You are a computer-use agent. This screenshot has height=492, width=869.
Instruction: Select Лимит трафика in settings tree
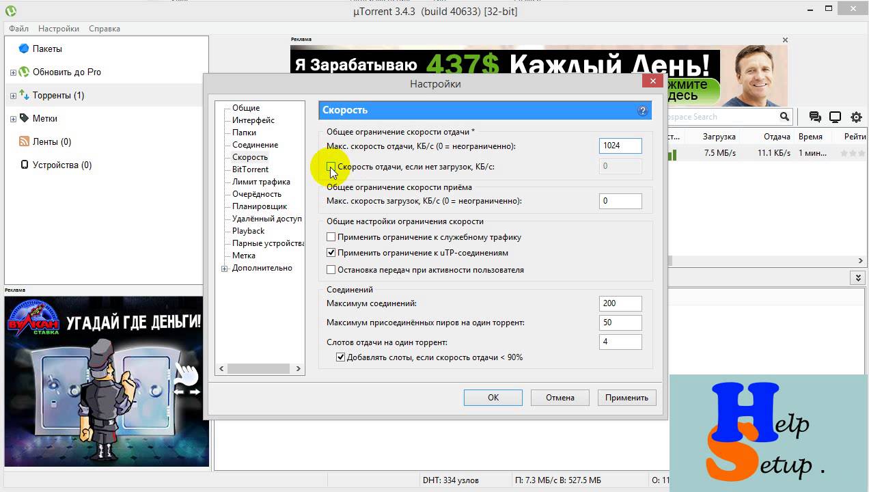coord(261,182)
